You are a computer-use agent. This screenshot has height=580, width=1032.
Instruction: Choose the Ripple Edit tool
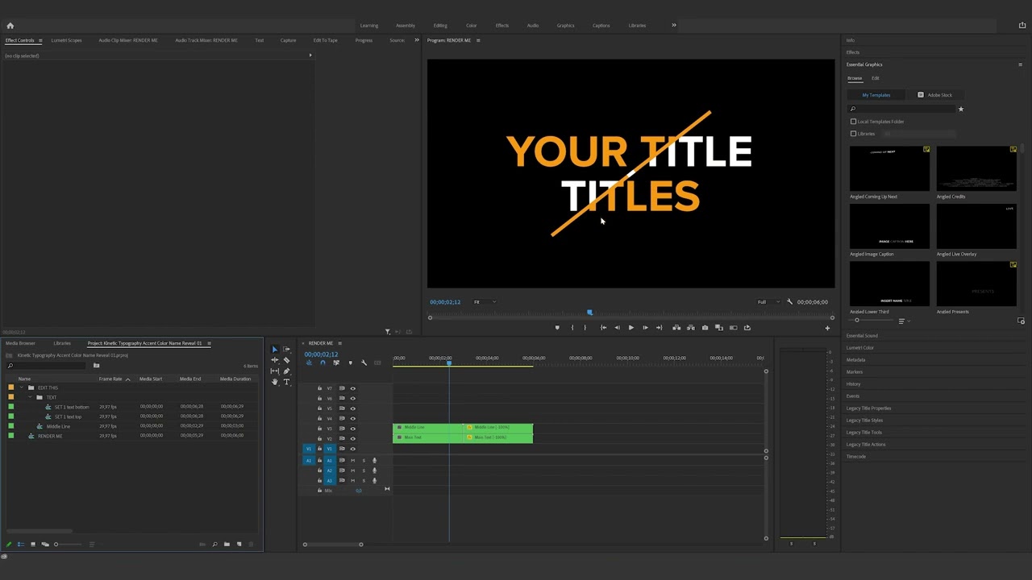tap(274, 360)
